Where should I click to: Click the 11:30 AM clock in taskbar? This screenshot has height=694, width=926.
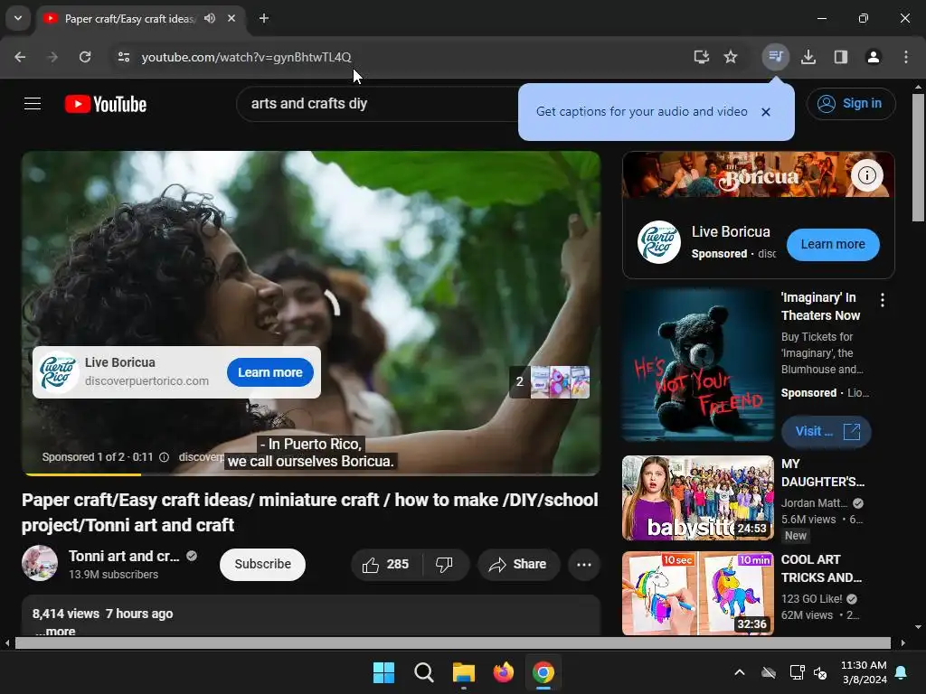click(x=864, y=665)
